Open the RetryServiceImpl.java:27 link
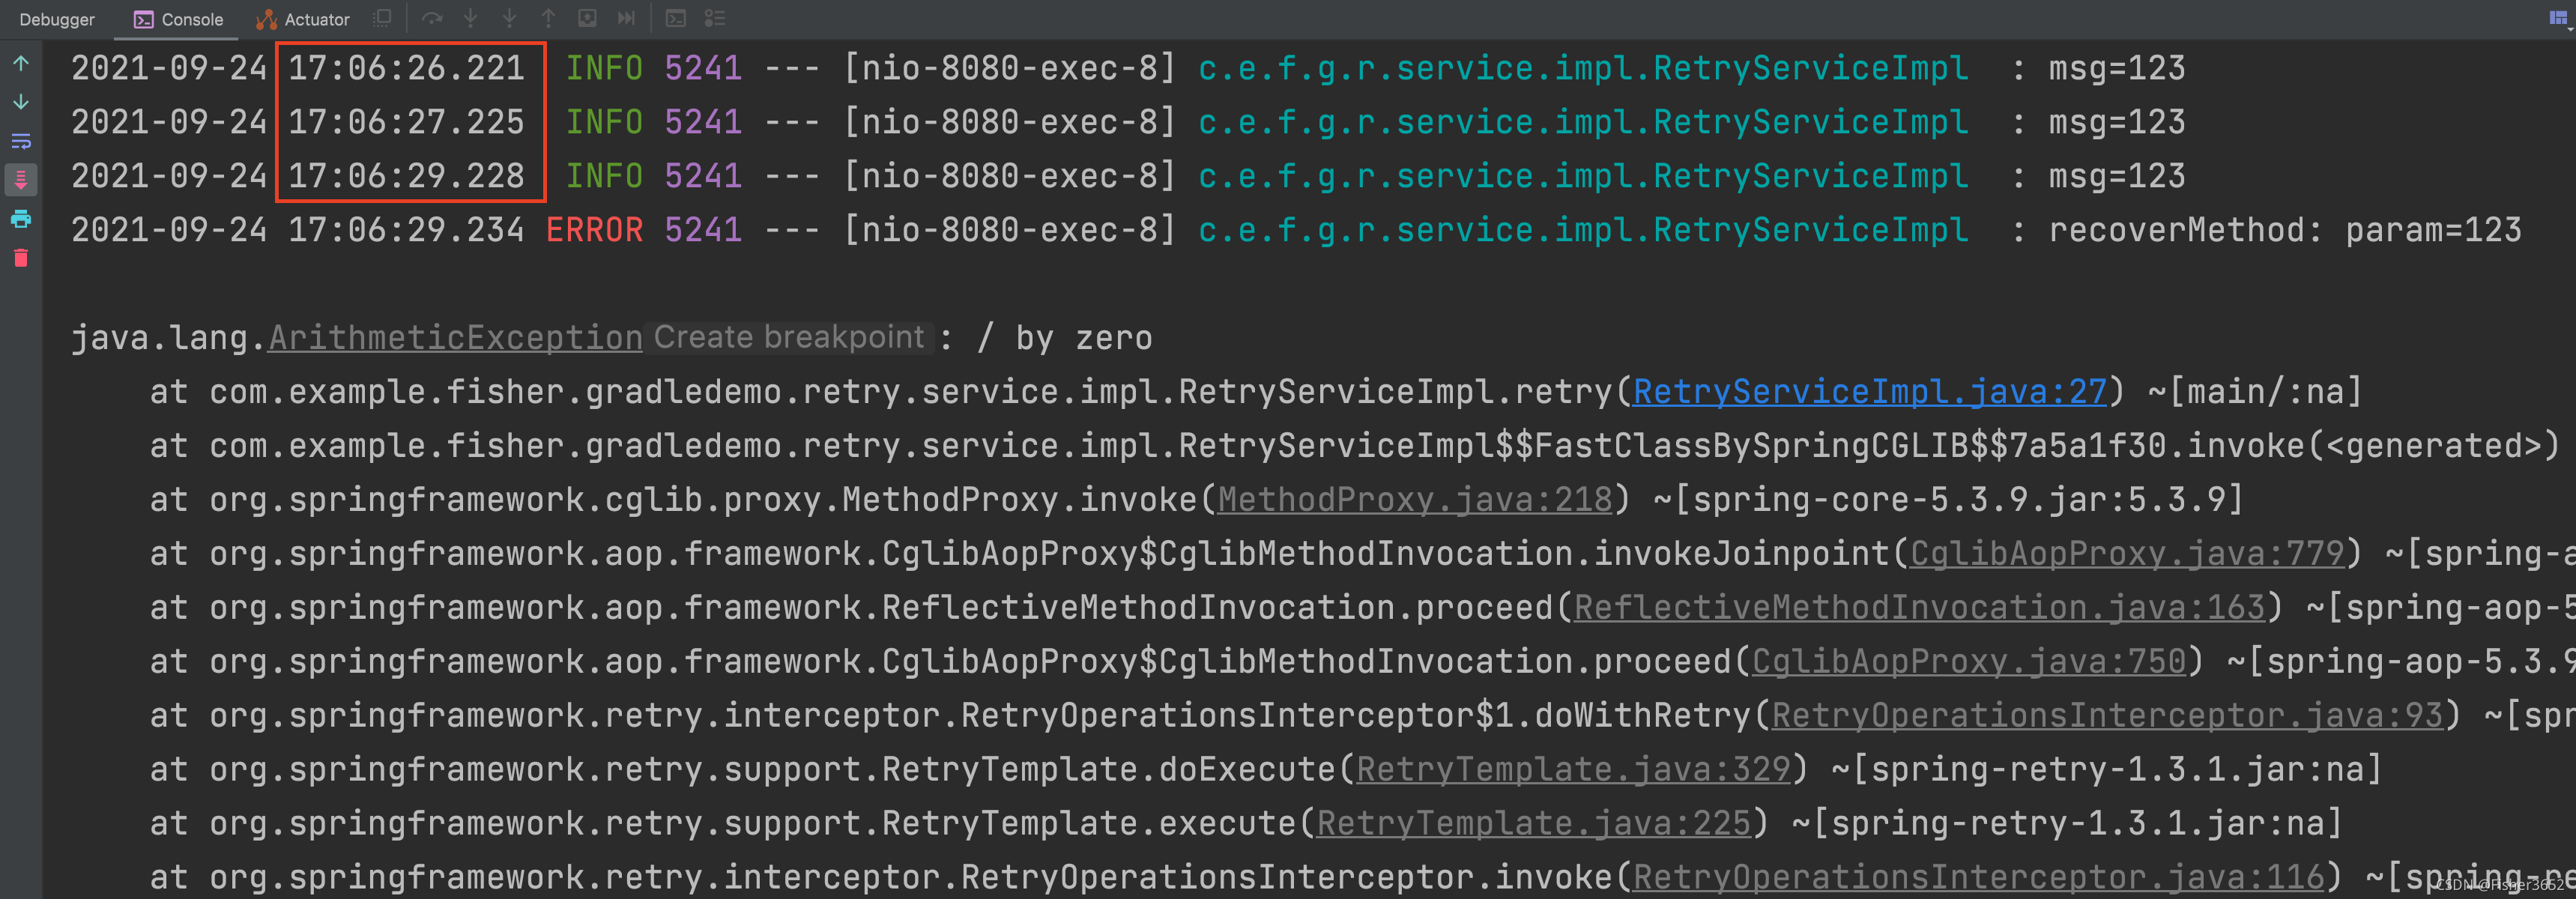The width and height of the screenshot is (2576, 899). pyautogui.click(x=1870, y=392)
